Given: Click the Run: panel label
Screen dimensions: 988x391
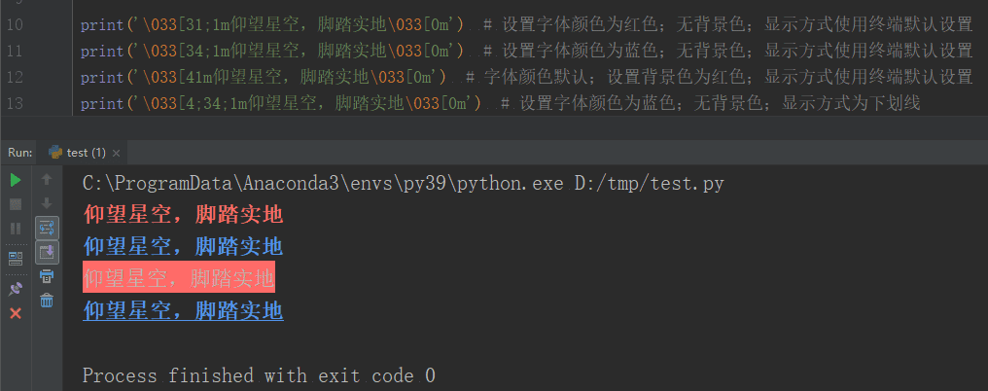Looking at the screenshot, I should [20, 153].
